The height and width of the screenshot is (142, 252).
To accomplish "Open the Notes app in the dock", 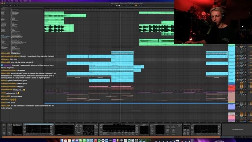I will (x=69, y=140).
